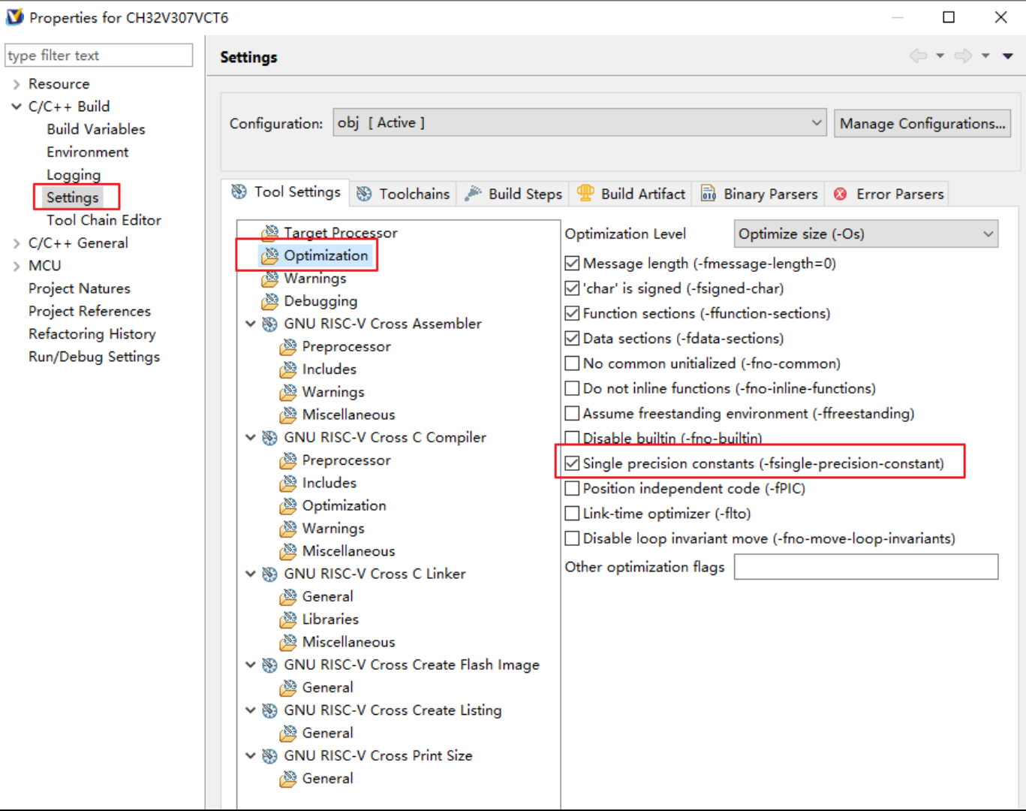Viewport: 1026px width, 811px height.
Task: Click the back navigation arrow icon
Action: pyautogui.click(x=918, y=56)
